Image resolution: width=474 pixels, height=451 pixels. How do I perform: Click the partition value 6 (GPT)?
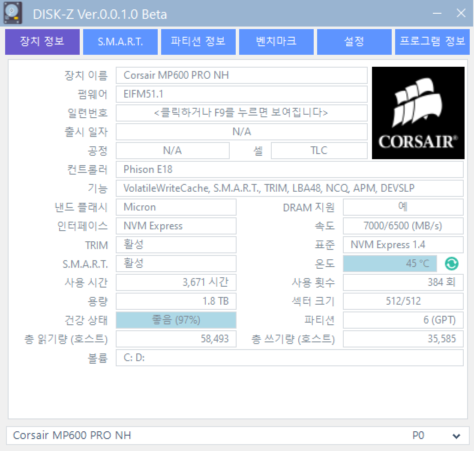[403, 320]
